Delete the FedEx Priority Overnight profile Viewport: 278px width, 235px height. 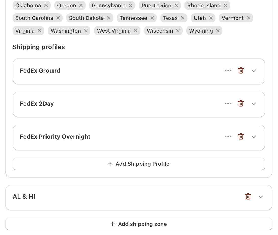pos(241,137)
